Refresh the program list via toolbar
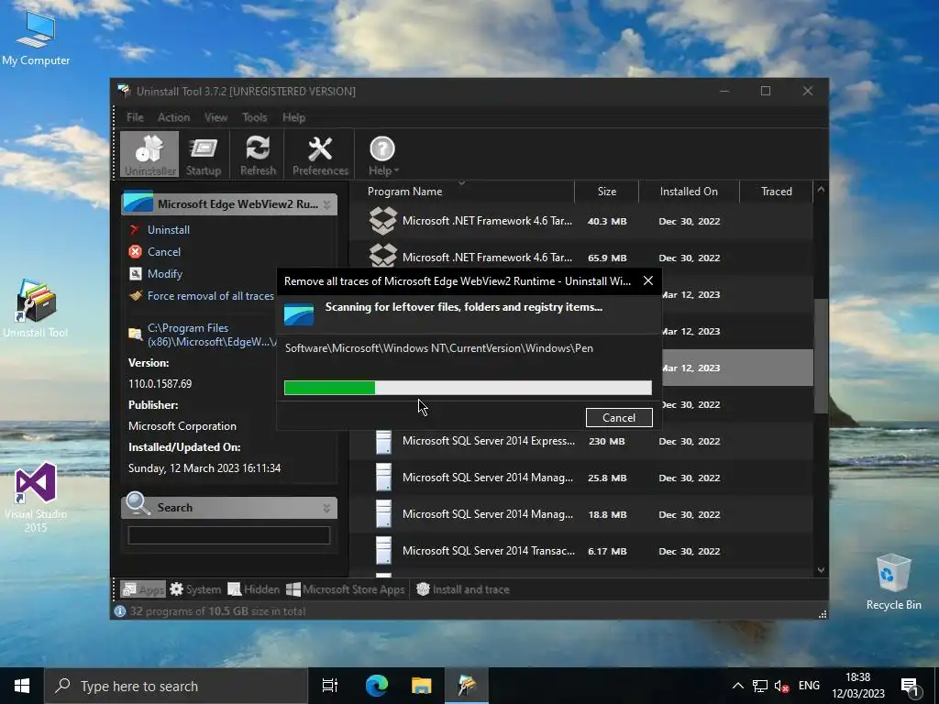 coord(258,155)
